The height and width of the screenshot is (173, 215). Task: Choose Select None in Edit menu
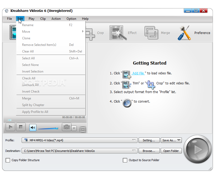(x=51, y=65)
